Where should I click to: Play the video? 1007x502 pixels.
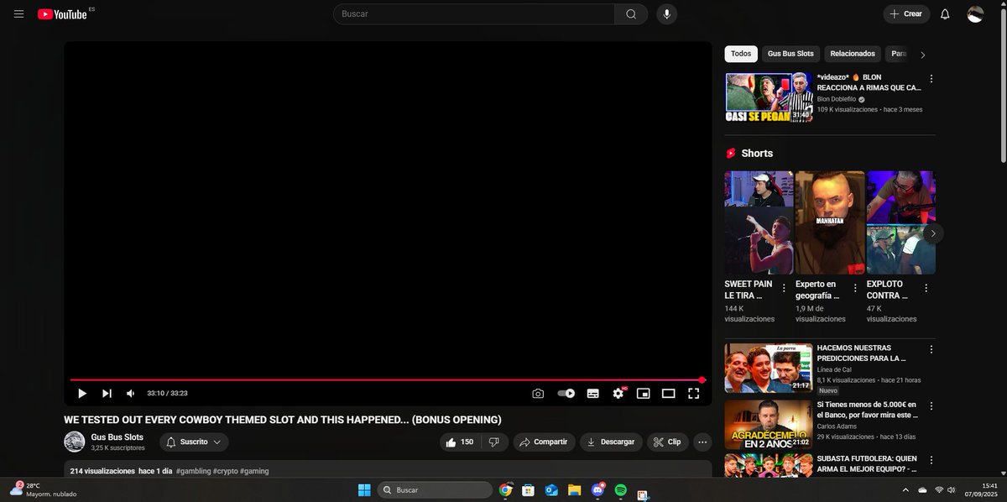(82, 393)
